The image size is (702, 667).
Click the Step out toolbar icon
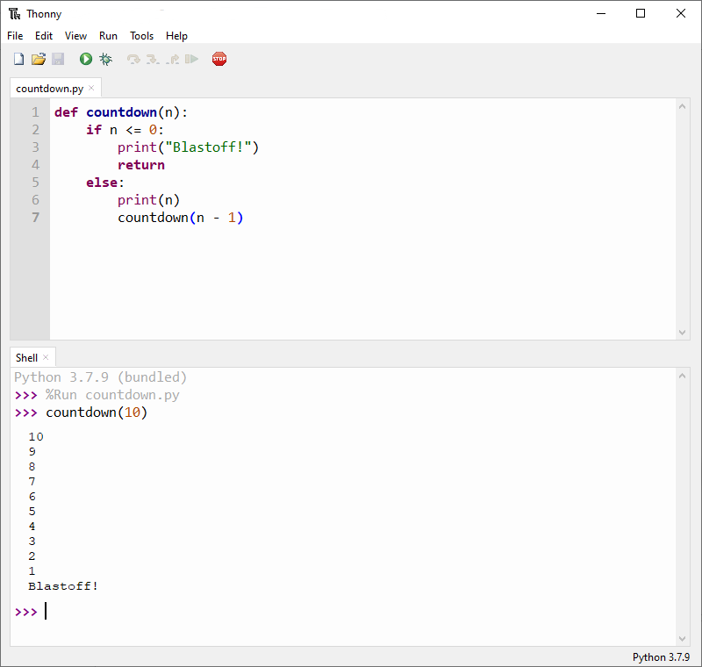tap(172, 59)
